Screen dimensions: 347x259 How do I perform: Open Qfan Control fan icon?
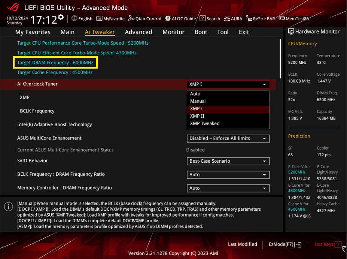pos(131,18)
